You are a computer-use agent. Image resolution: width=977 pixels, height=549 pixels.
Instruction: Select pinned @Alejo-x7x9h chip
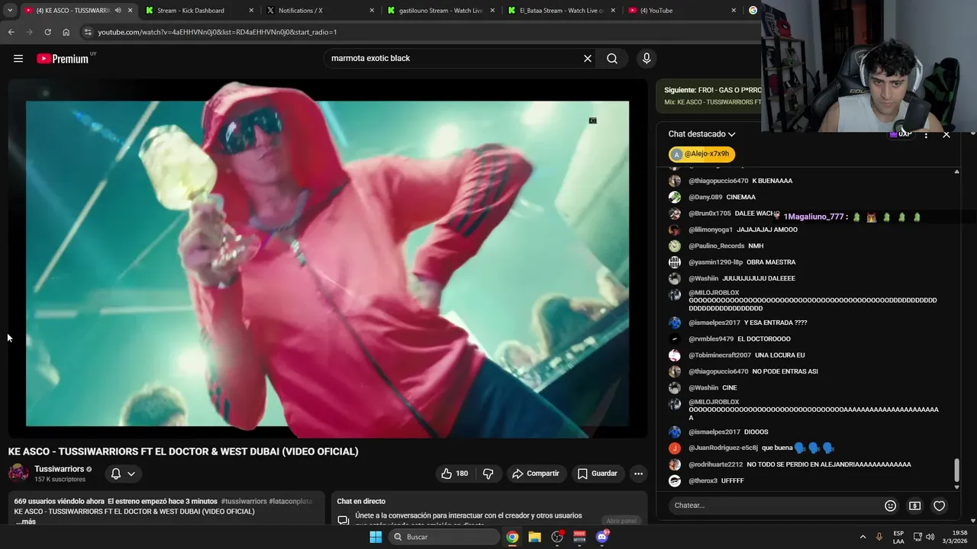point(701,154)
